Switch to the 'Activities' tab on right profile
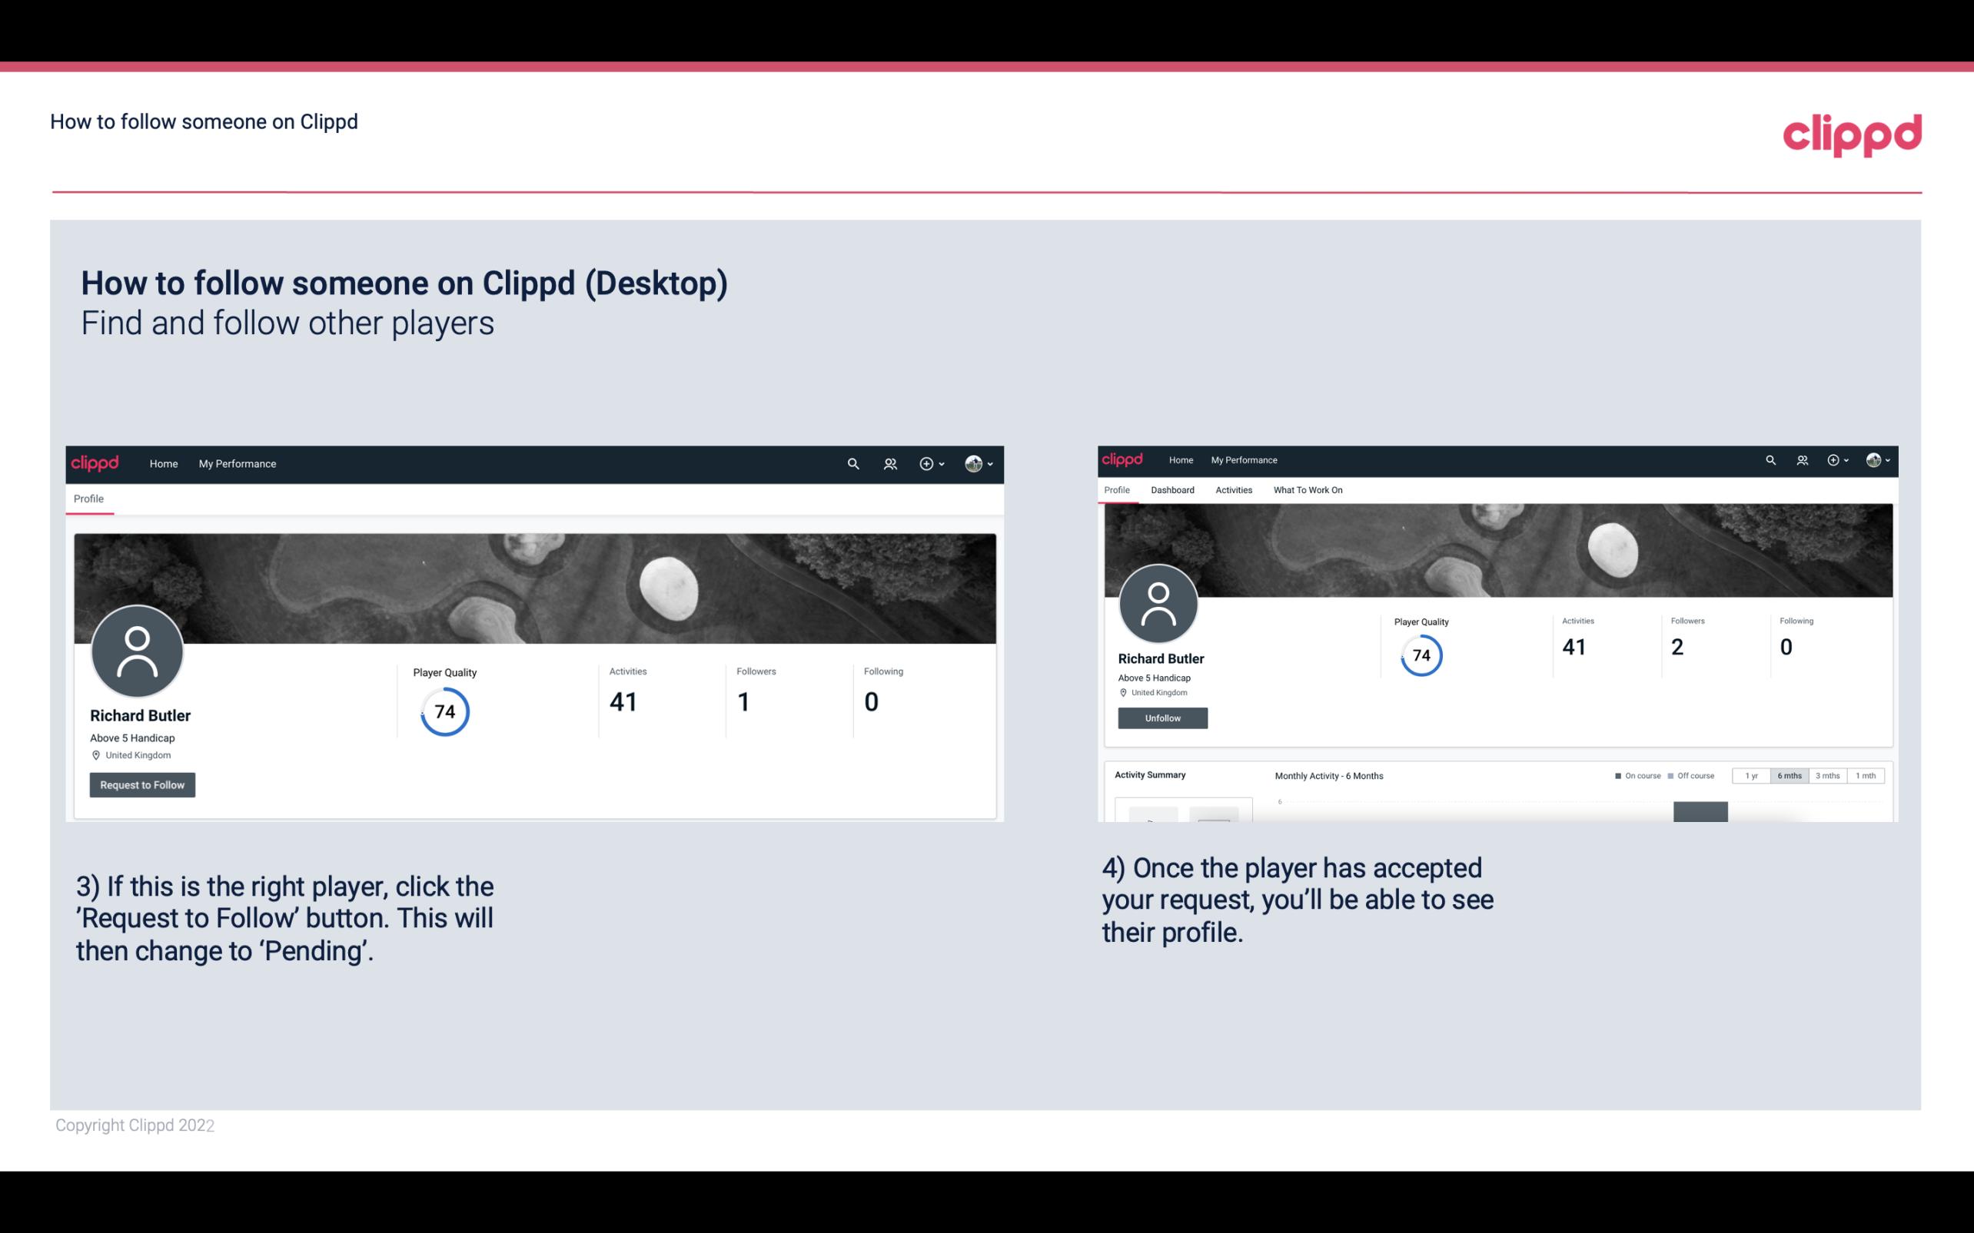This screenshot has width=1974, height=1233. (1231, 490)
